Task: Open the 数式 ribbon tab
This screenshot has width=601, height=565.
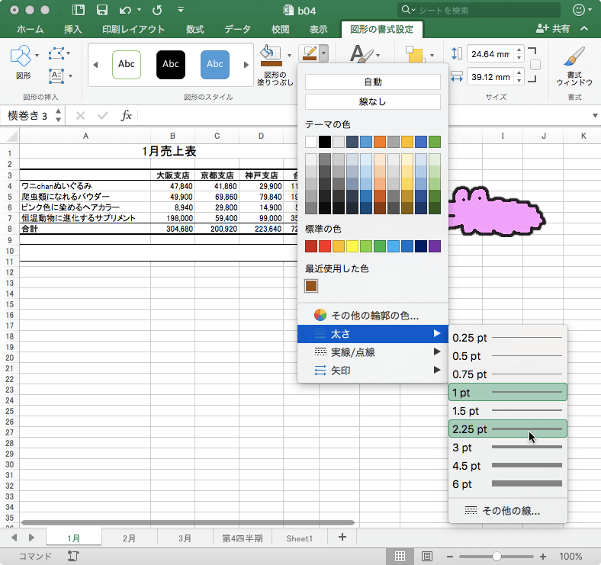Action: click(x=194, y=29)
